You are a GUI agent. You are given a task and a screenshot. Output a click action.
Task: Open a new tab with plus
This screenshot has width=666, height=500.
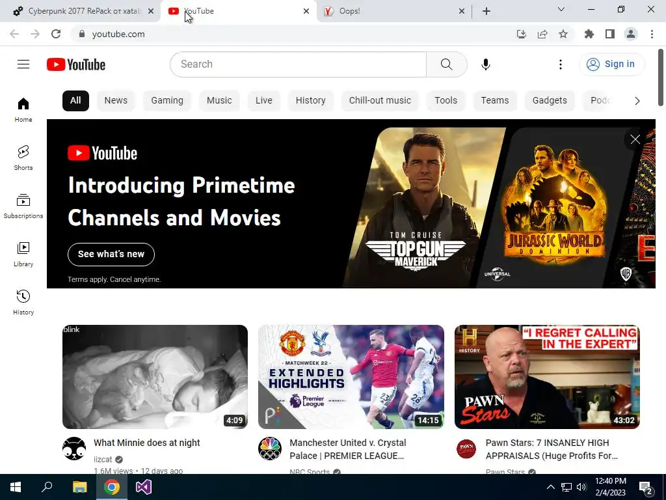[x=486, y=11]
